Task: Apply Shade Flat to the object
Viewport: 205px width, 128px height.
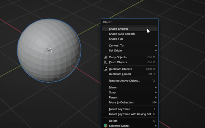Action: 116,39
